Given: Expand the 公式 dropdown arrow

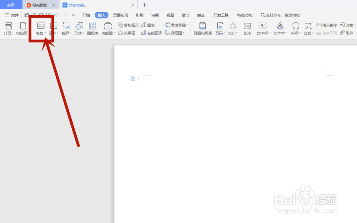Looking at the screenshot, I should (313, 33).
